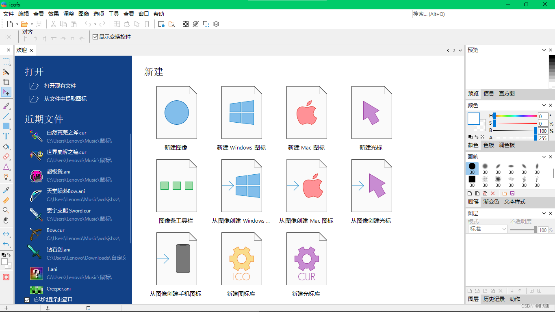
Task: Expand the 颜色 panel options chevron
Action: click(x=544, y=105)
